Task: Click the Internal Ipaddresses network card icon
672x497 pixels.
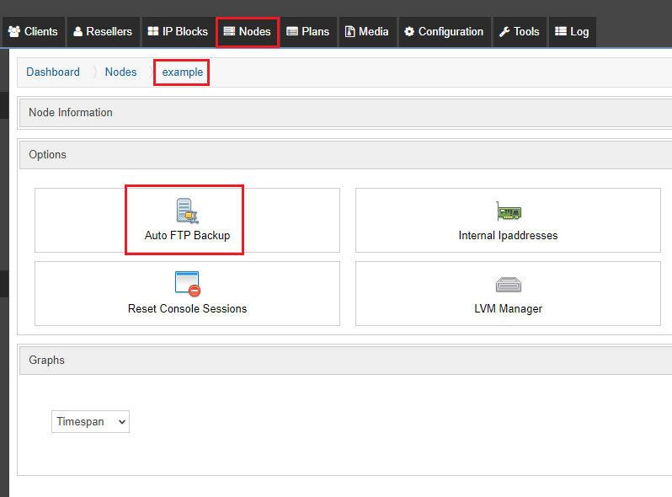Action: [x=509, y=211]
